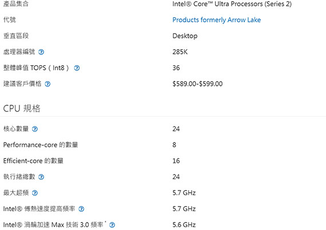The image size is (326, 230).
Task: Open help icon beside 處理器編號
Action: click(41, 52)
